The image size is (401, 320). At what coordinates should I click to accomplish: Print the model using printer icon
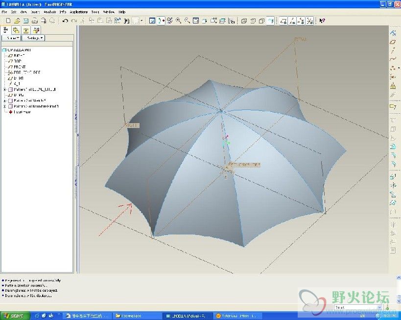point(35,21)
